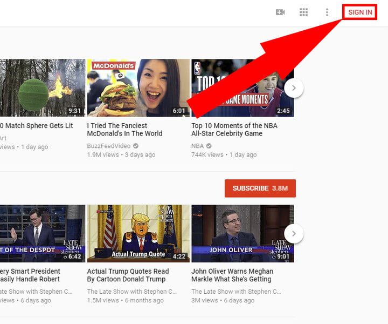The width and height of the screenshot is (388, 324).
Task: Open the NBA channel link
Action: [x=197, y=146]
